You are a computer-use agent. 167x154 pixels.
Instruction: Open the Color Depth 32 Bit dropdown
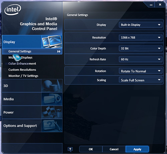pyautogui.click(x=141, y=48)
